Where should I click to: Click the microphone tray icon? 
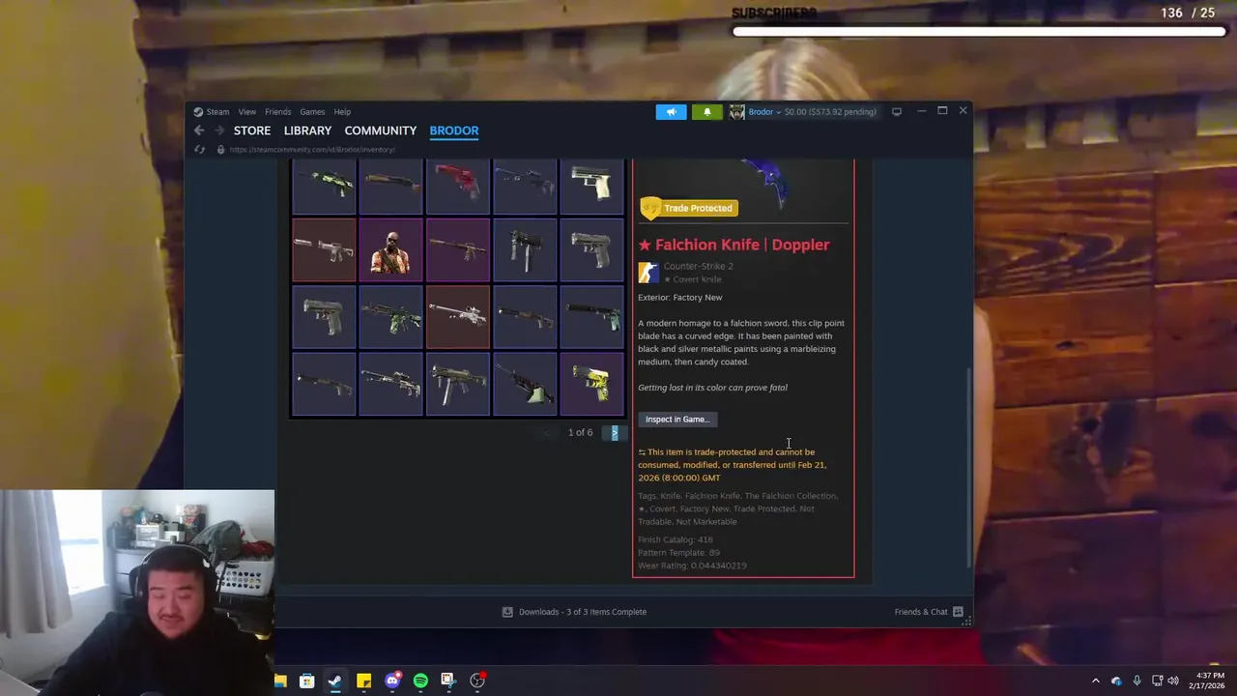coord(1136,681)
